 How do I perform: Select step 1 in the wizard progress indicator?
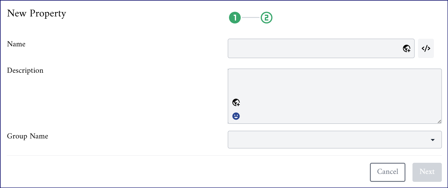click(235, 18)
